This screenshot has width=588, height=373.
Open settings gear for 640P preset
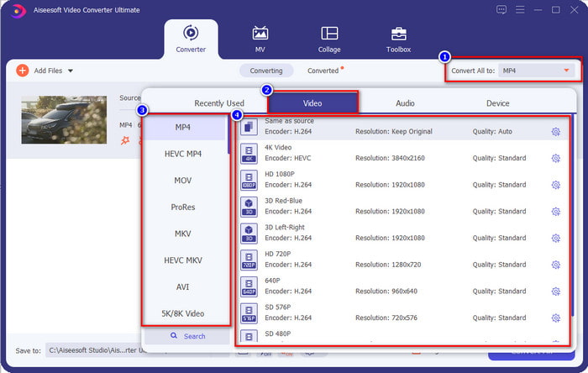coord(556,292)
